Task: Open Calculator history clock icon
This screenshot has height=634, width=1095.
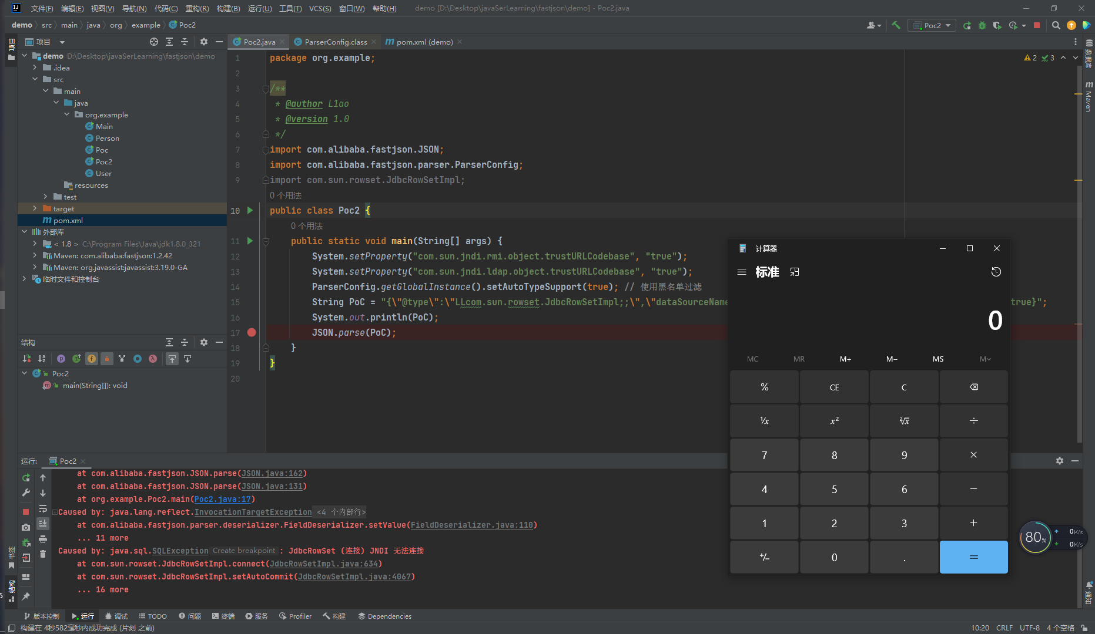Action: click(996, 272)
